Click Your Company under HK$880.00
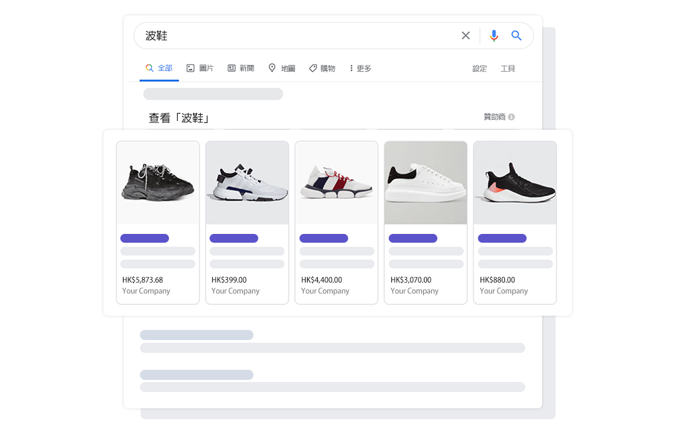 coord(504,291)
